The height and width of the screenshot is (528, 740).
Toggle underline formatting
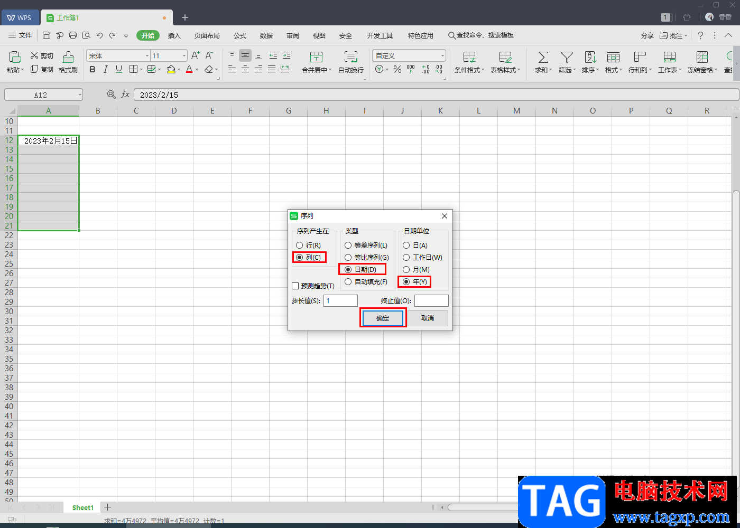119,69
